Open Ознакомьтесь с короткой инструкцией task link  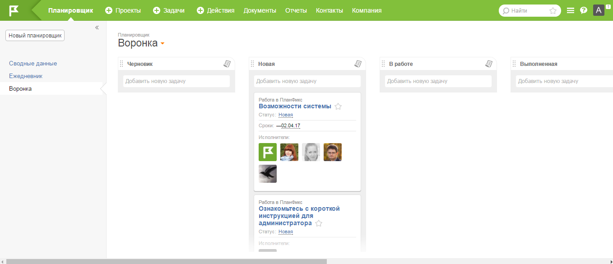pyautogui.click(x=299, y=216)
